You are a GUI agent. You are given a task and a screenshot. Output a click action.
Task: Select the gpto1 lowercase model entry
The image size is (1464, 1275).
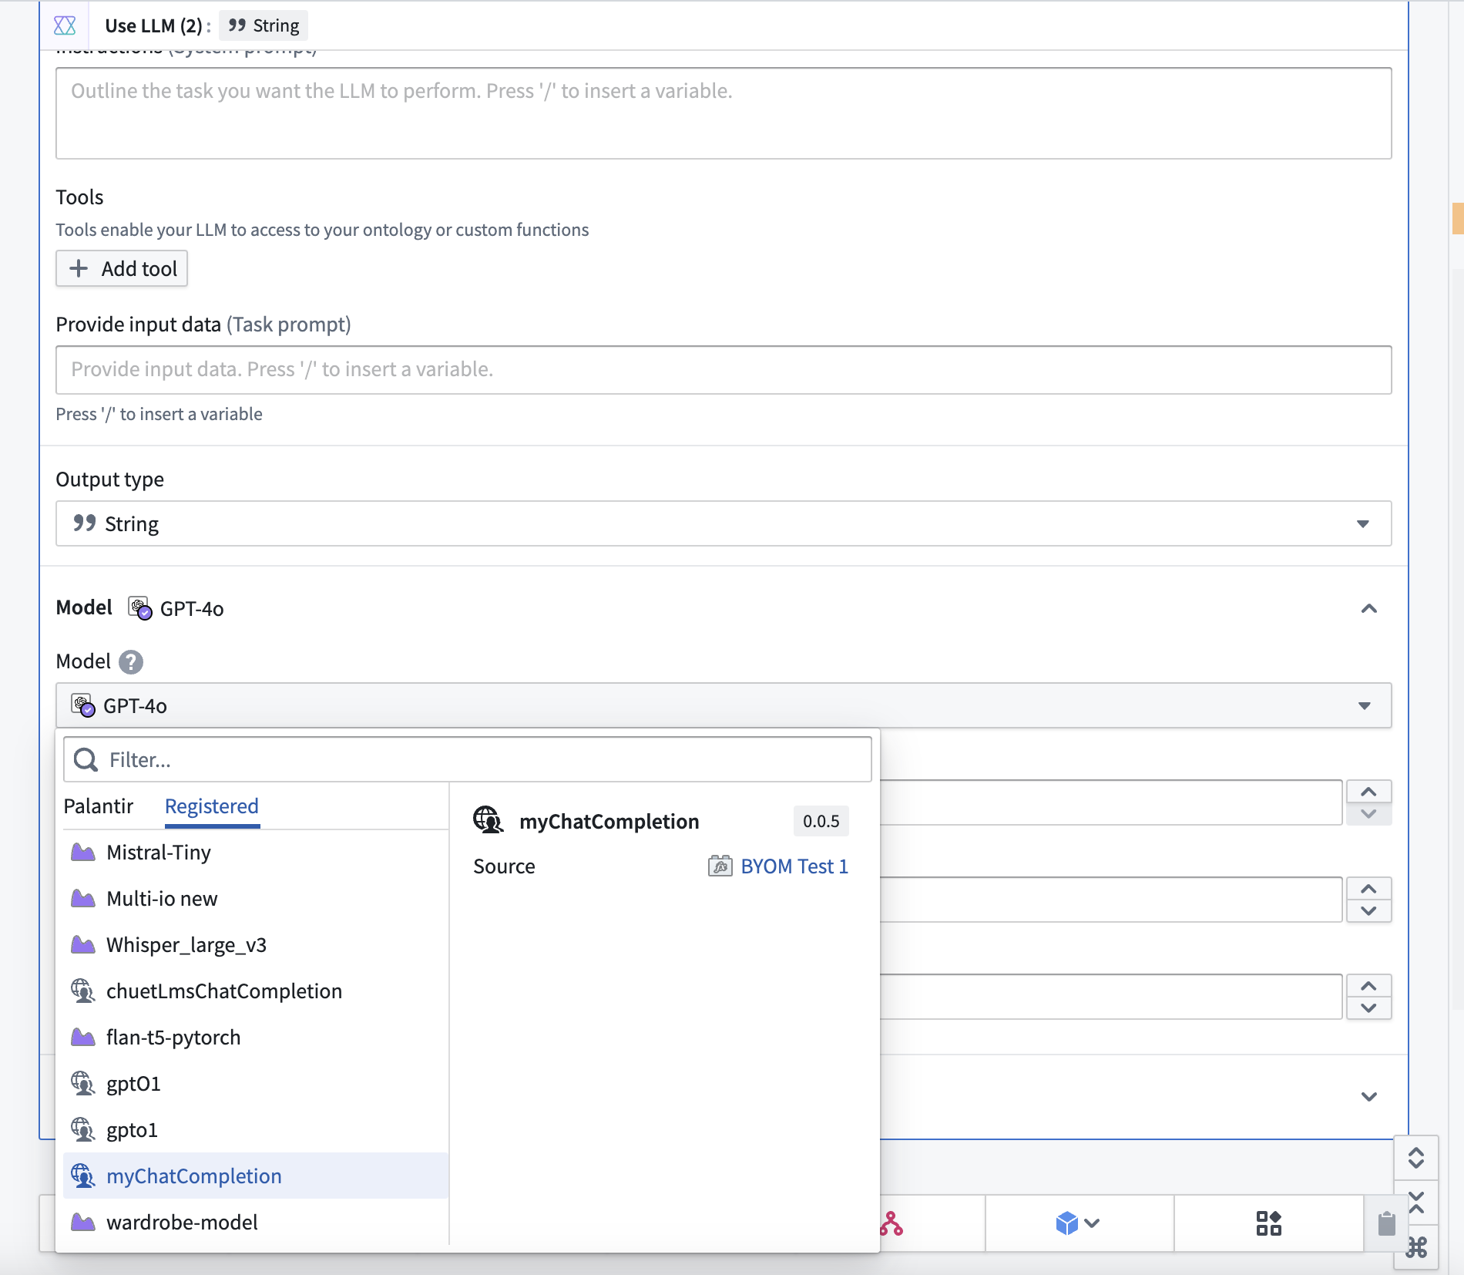(x=256, y=1129)
